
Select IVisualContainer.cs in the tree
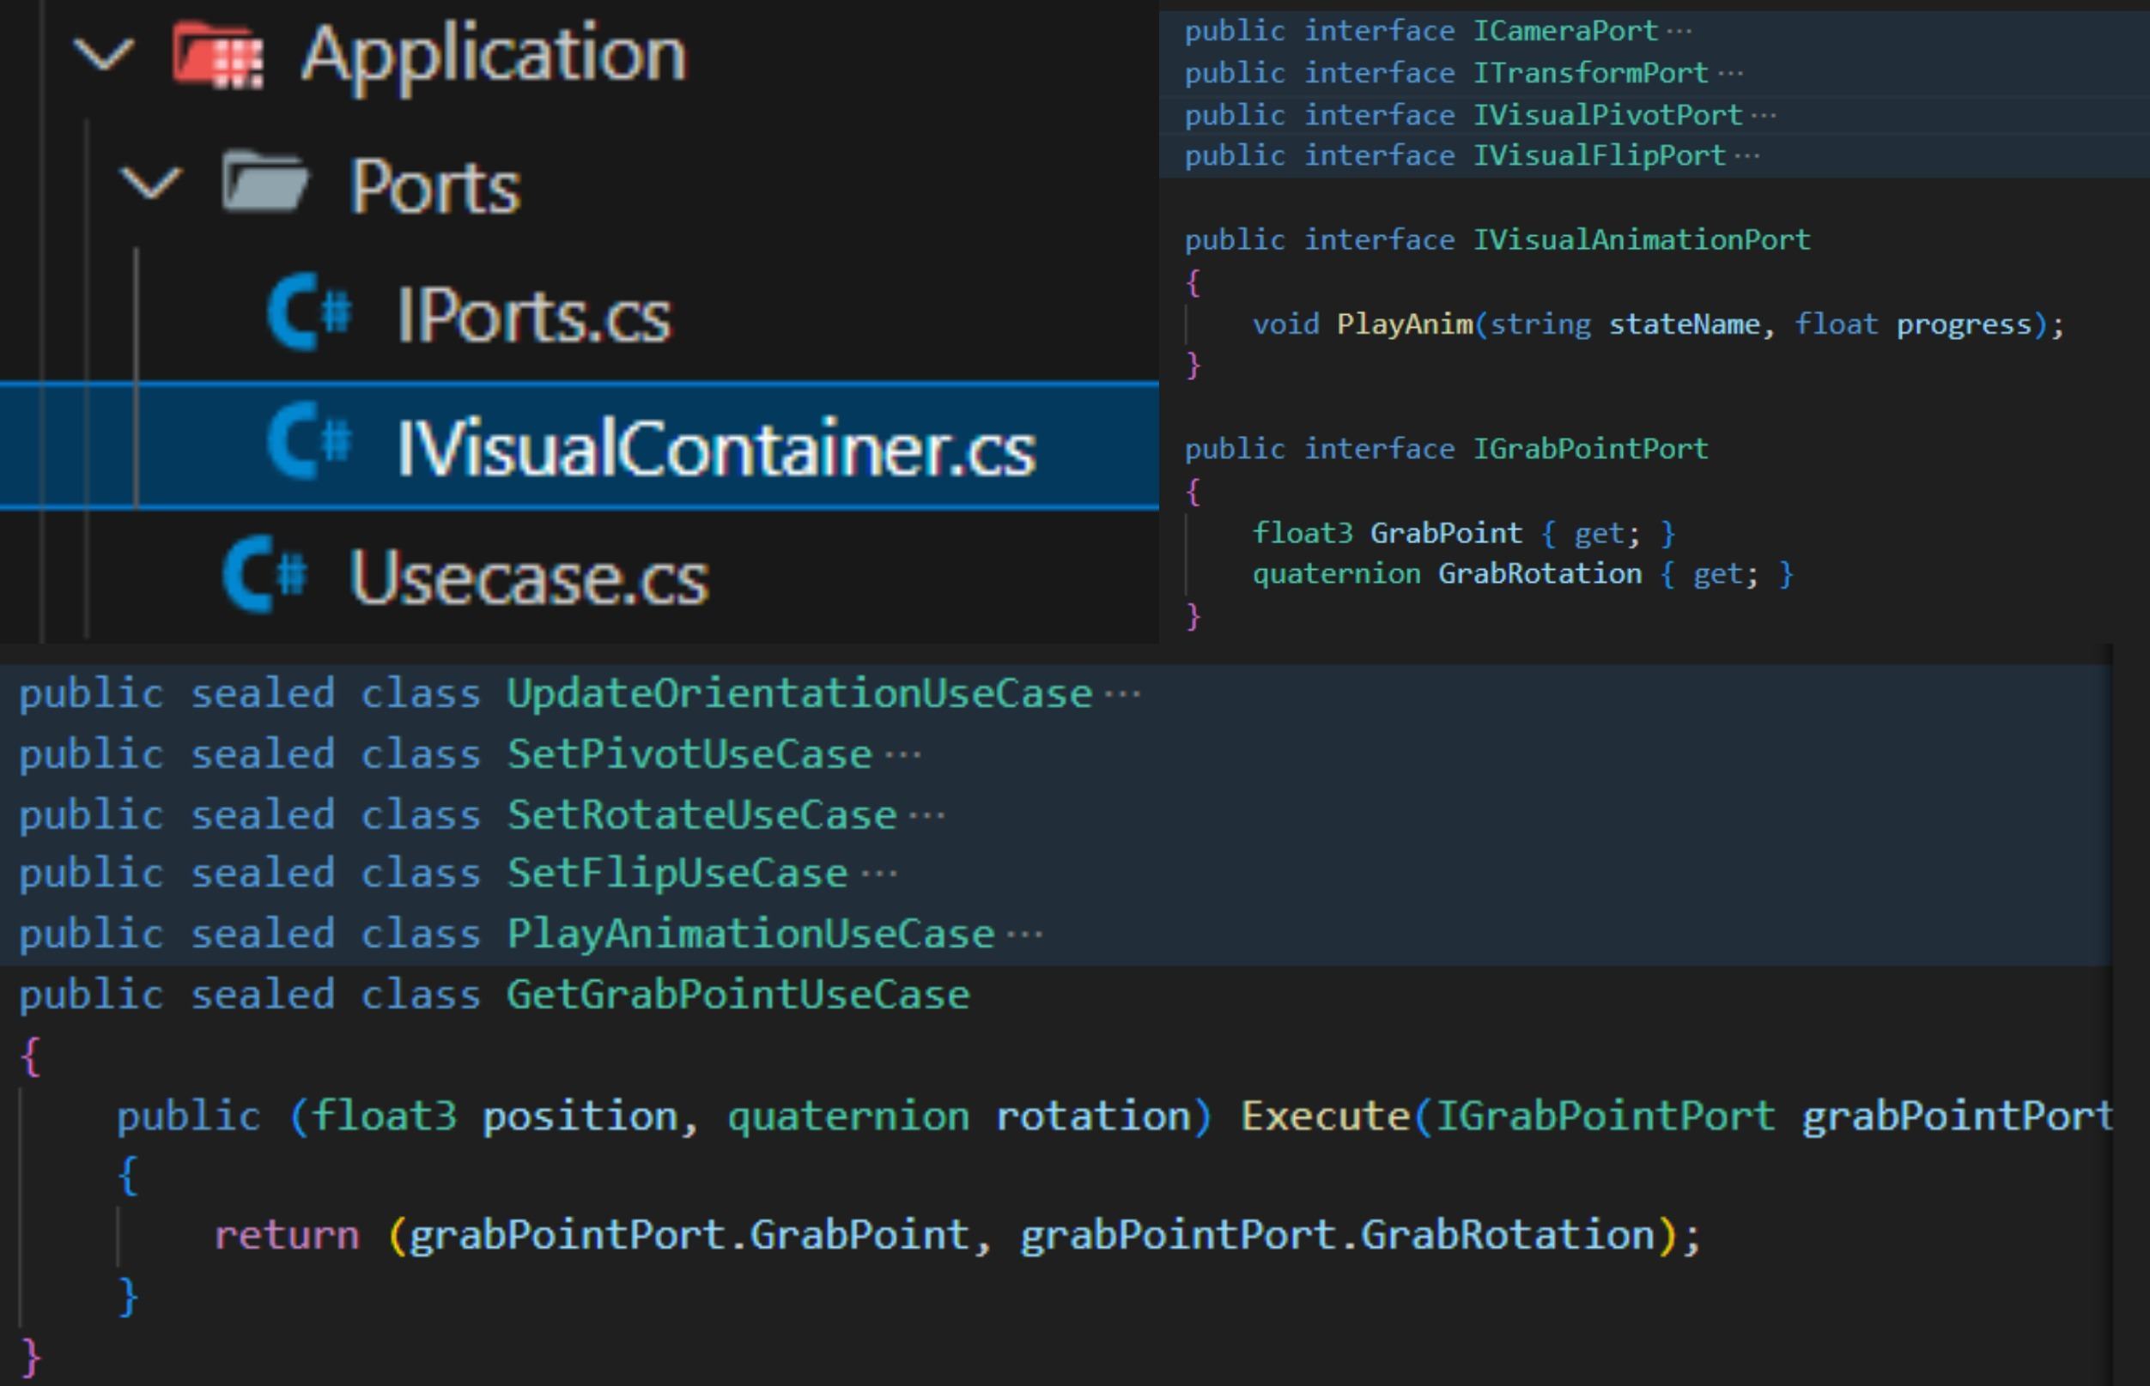pyautogui.click(x=716, y=447)
